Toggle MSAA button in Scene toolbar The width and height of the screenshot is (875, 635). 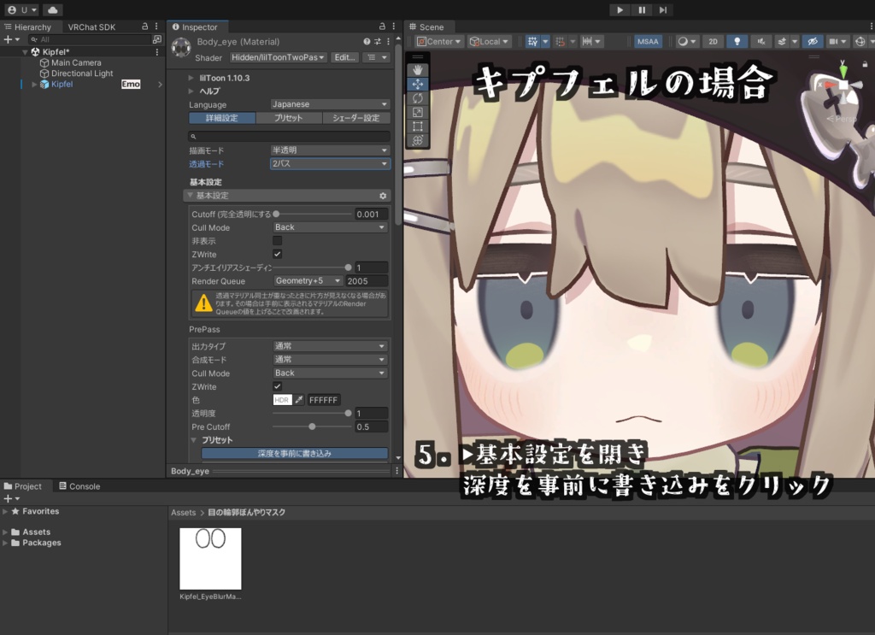click(x=648, y=41)
